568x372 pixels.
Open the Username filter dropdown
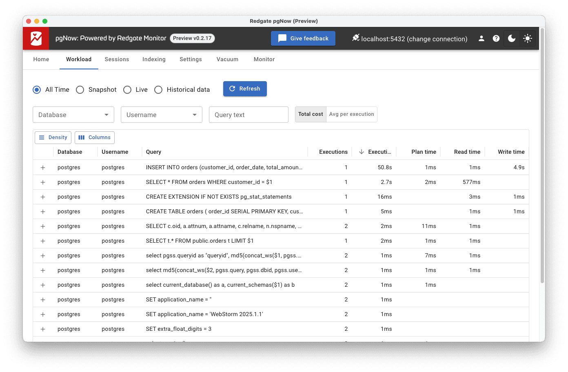(x=161, y=115)
